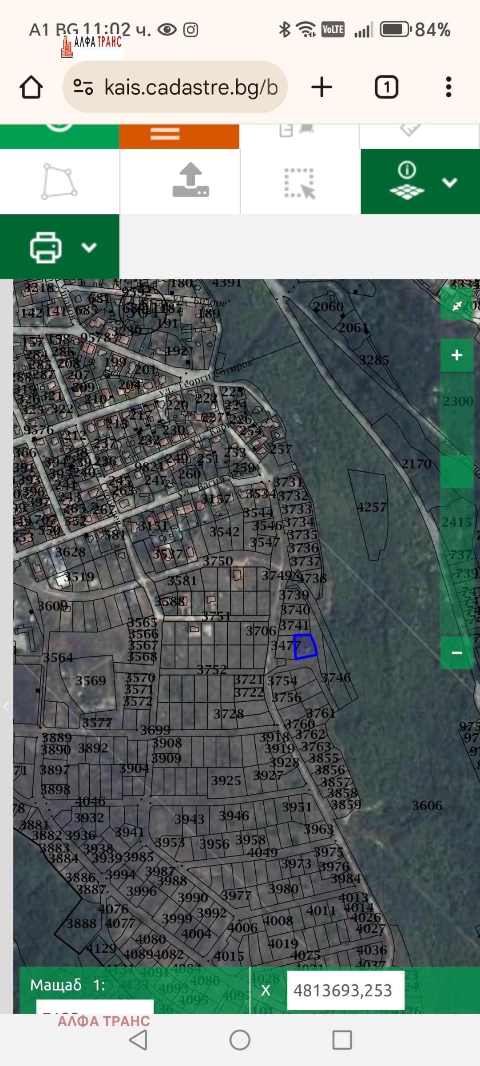480x1066 pixels.
Task: Expand the print options chevron
Action: (89, 247)
